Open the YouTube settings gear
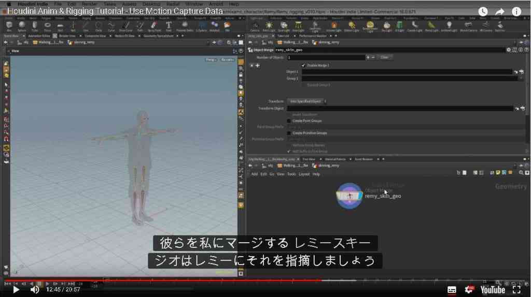 pyautogui.click(x=469, y=290)
